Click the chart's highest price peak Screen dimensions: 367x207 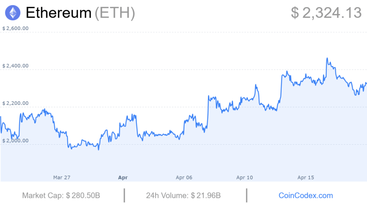(x=327, y=58)
